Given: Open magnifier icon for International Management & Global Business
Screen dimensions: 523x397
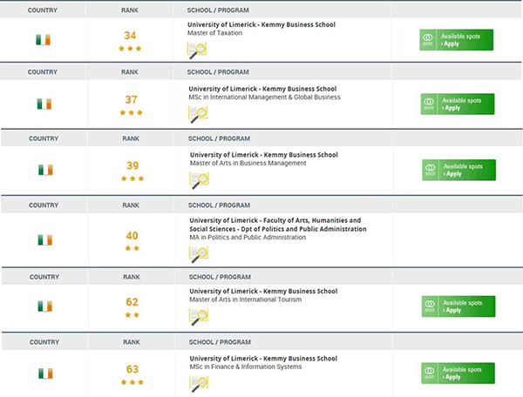Looking at the screenshot, I should click(198, 115).
